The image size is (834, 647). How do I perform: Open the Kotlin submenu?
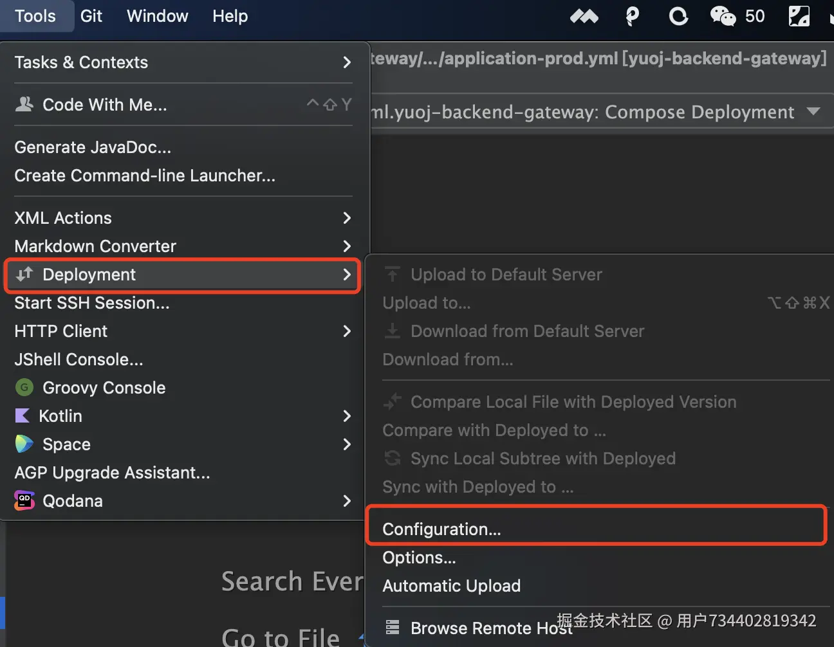pyautogui.click(x=183, y=416)
